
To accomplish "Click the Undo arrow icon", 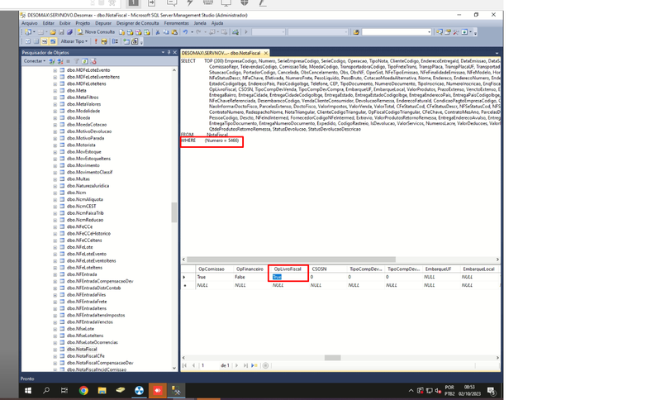I will tap(185, 32).
